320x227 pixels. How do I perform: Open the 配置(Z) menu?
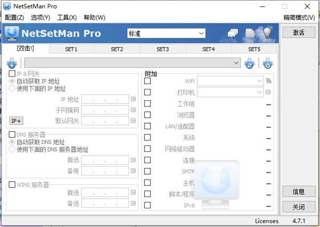[x=14, y=18]
